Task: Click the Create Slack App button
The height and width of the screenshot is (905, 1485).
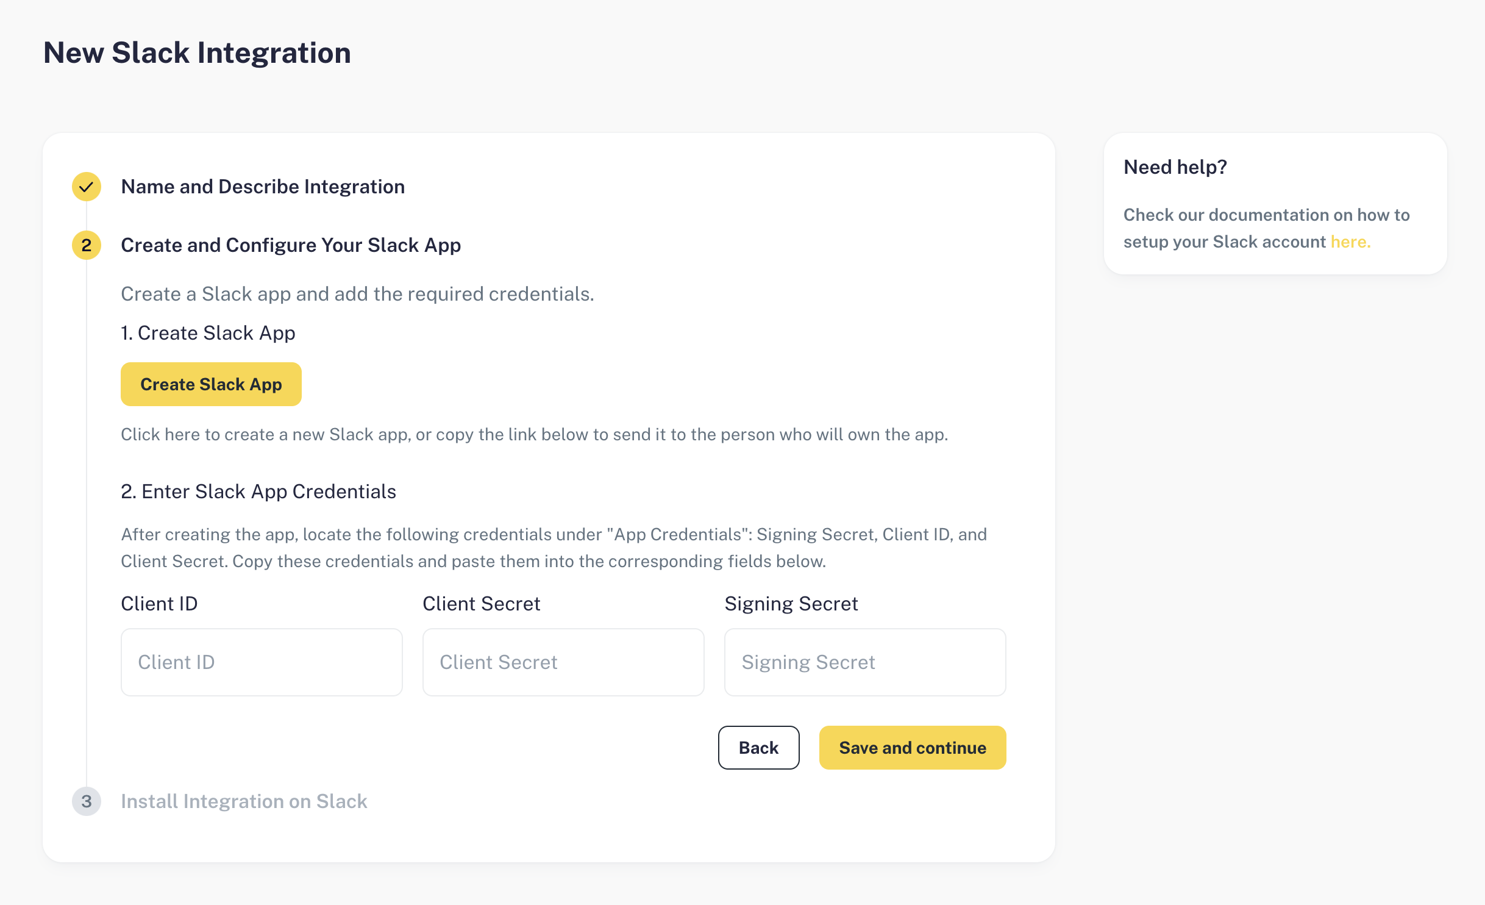Action: [211, 384]
